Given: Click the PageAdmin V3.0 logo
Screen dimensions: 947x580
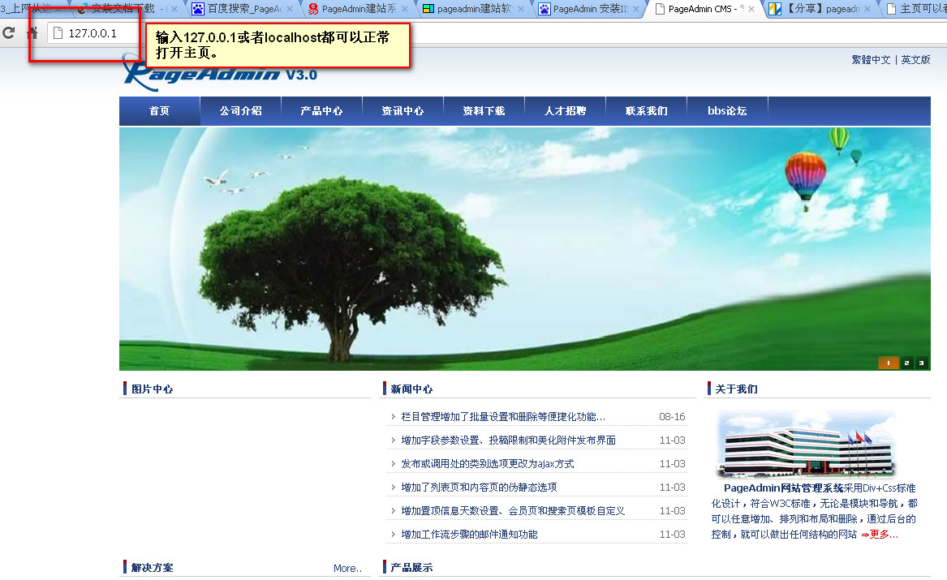Looking at the screenshot, I should click(219, 74).
